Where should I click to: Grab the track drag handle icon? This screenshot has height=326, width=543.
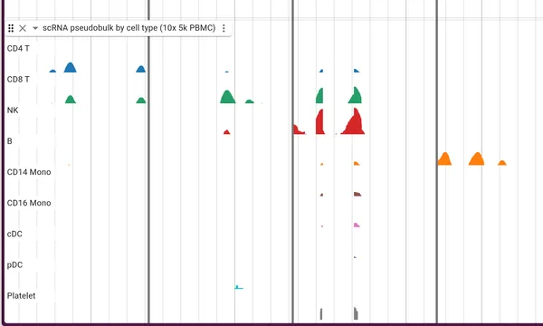pos(11,28)
